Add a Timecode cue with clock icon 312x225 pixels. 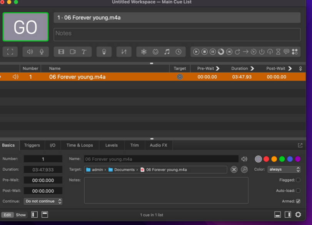coord(179,52)
